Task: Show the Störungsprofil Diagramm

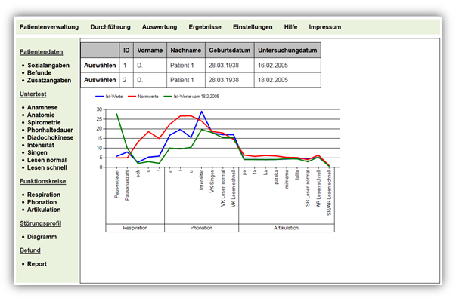Action: point(42,237)
